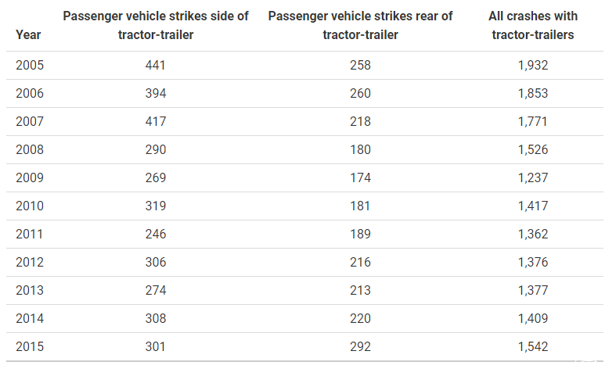Click the total crashes value 1,542
Screen dimensions: 616x369
[x=533, y=347]
